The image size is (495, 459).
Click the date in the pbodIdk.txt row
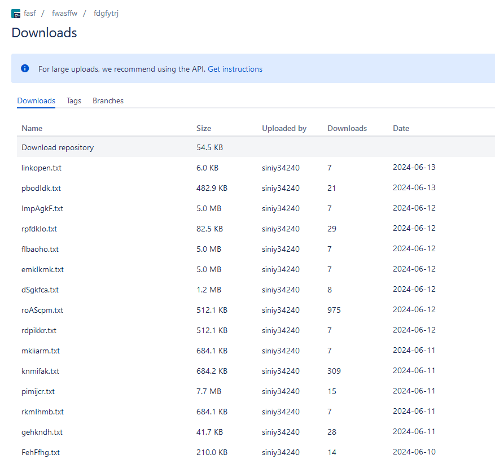(414, 188)
